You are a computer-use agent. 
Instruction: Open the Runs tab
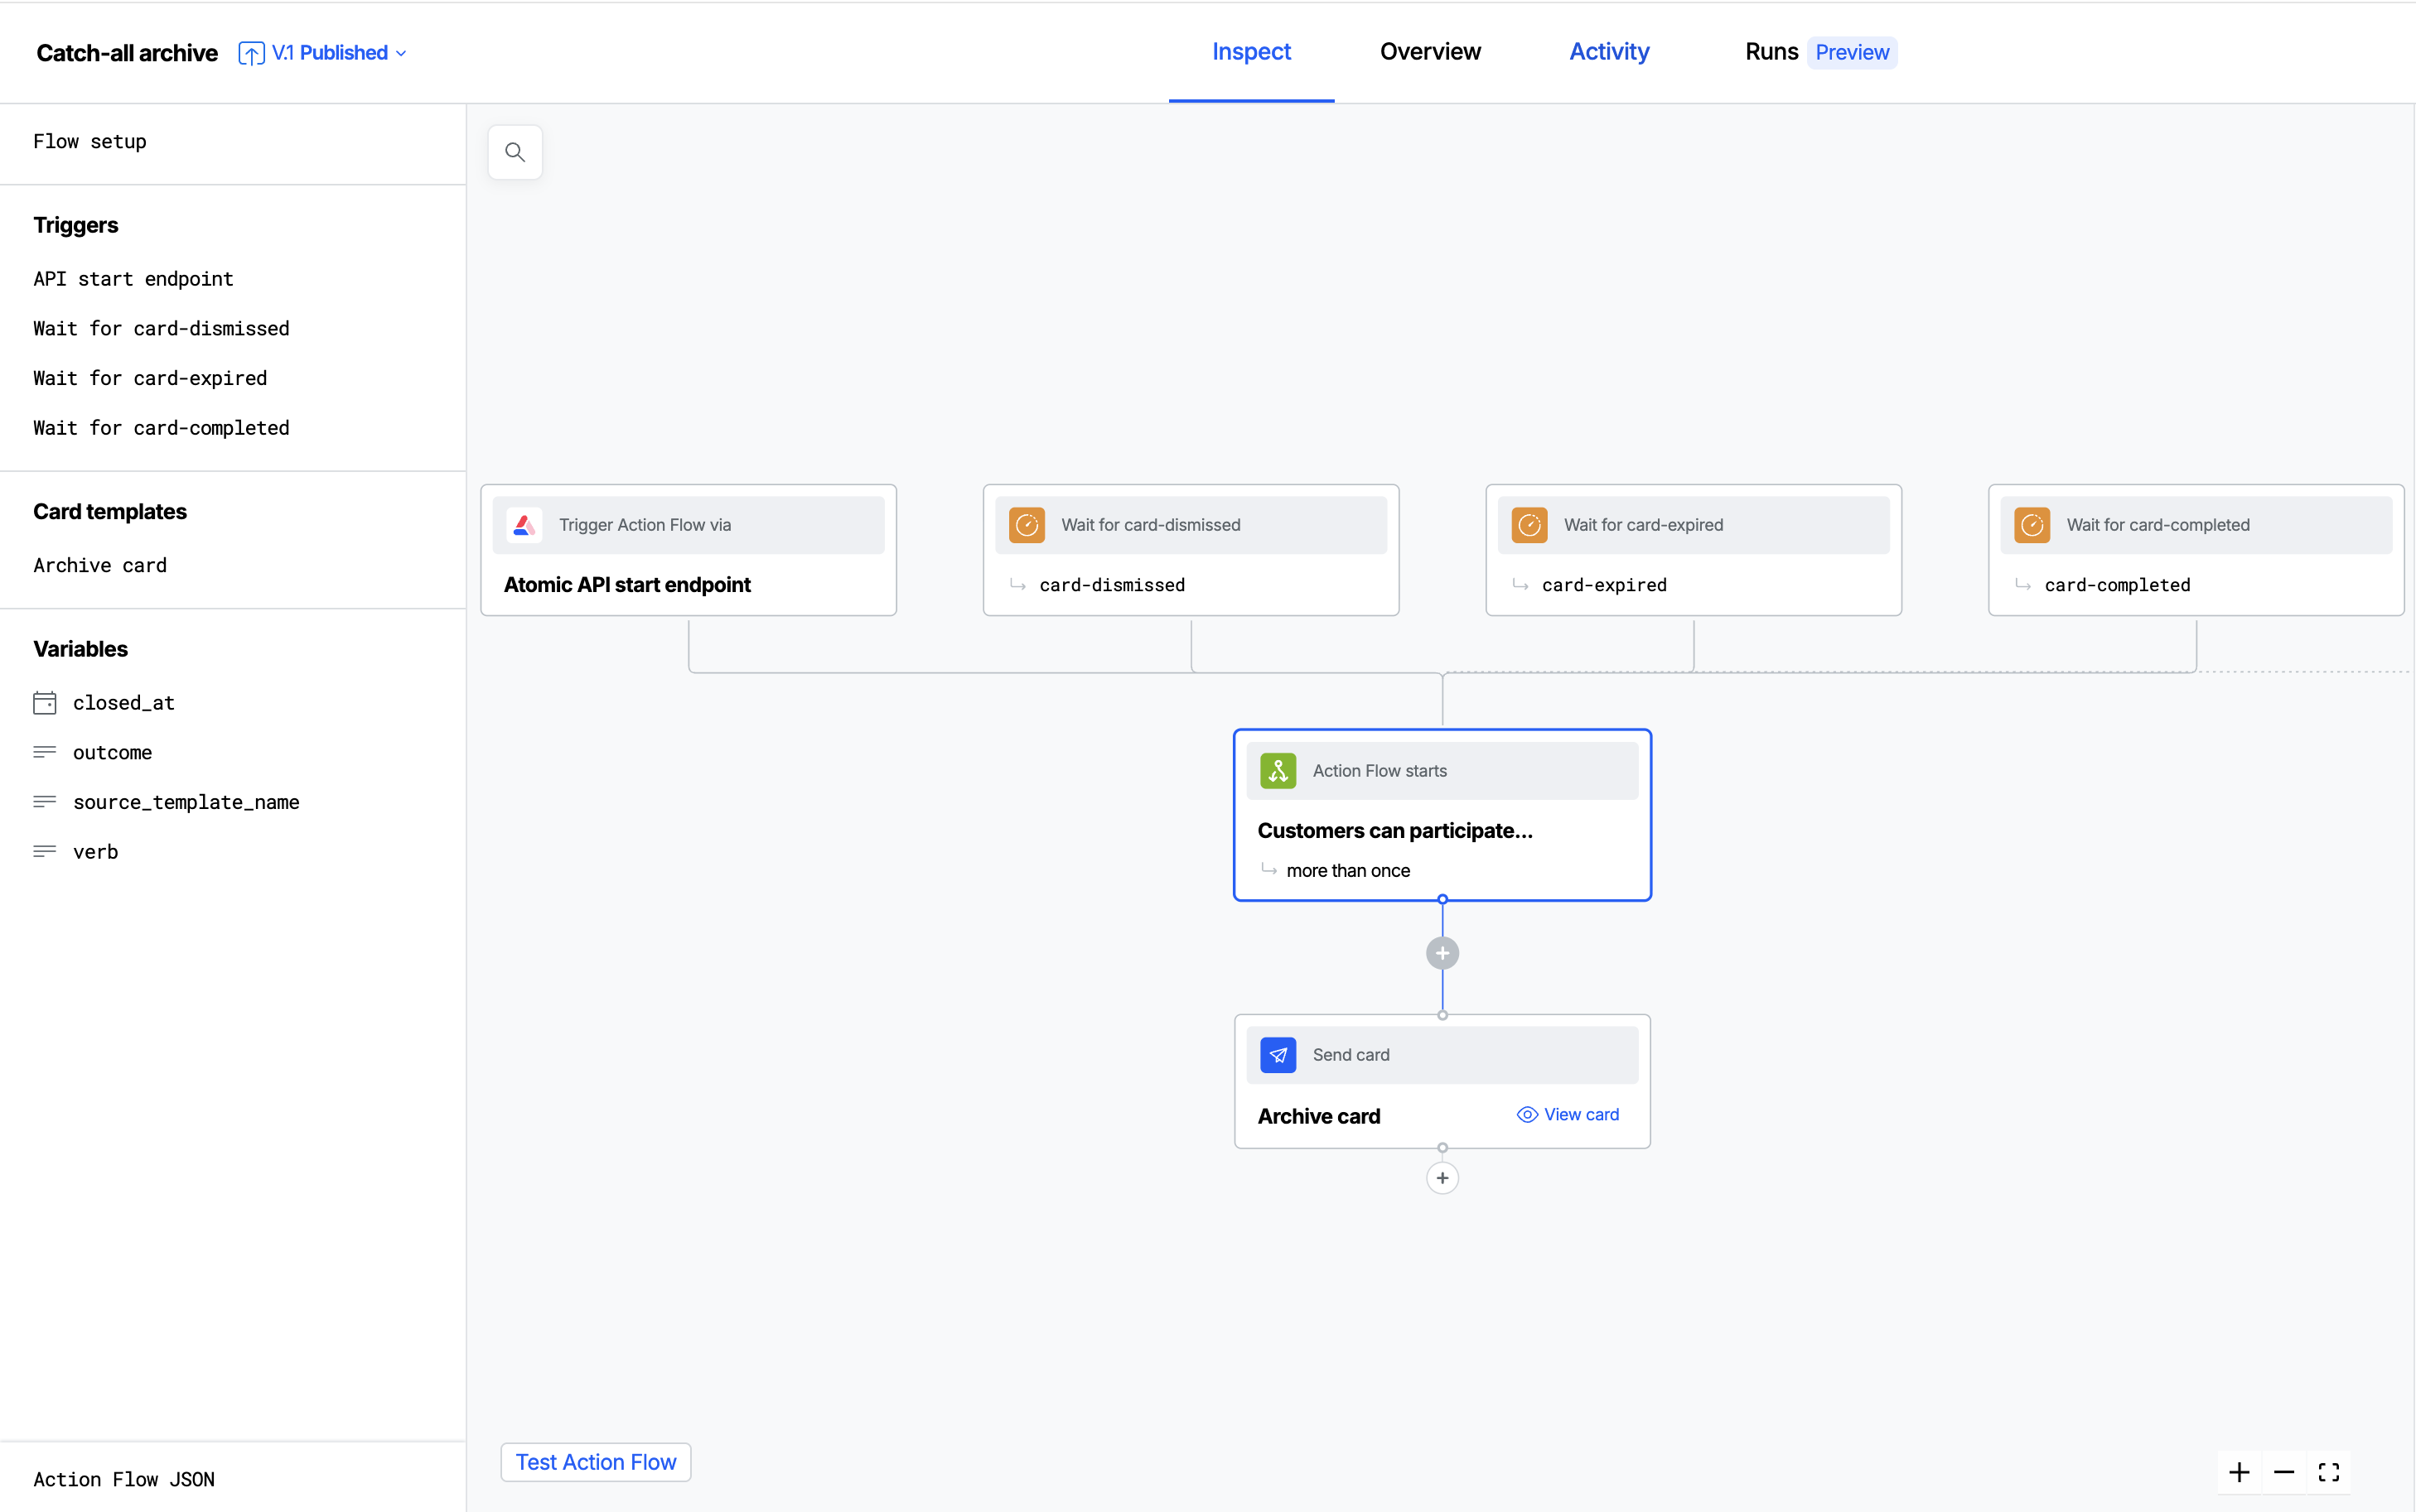(1771, 52)
